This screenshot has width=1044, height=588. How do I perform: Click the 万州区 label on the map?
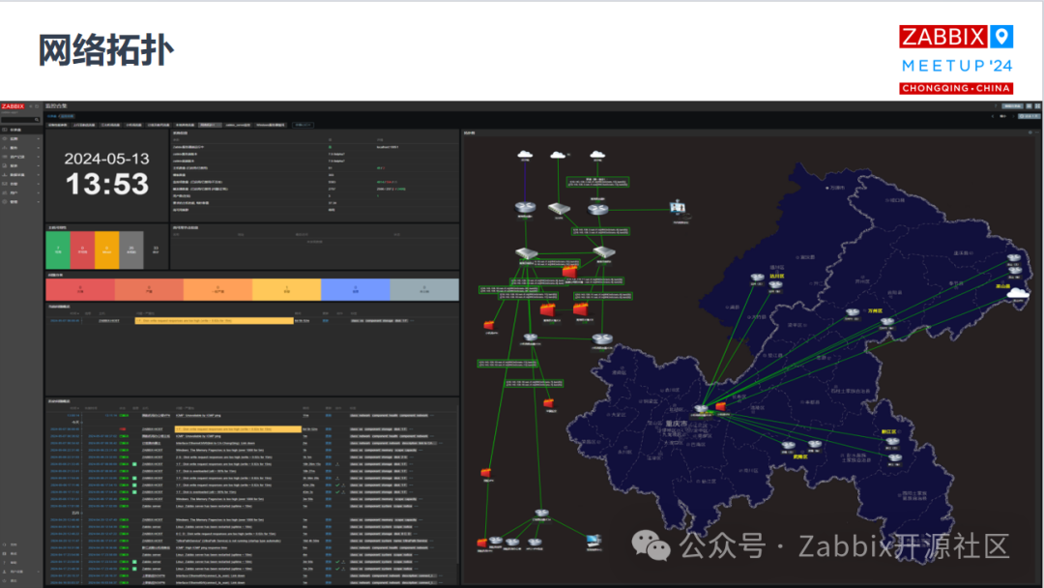875,311
